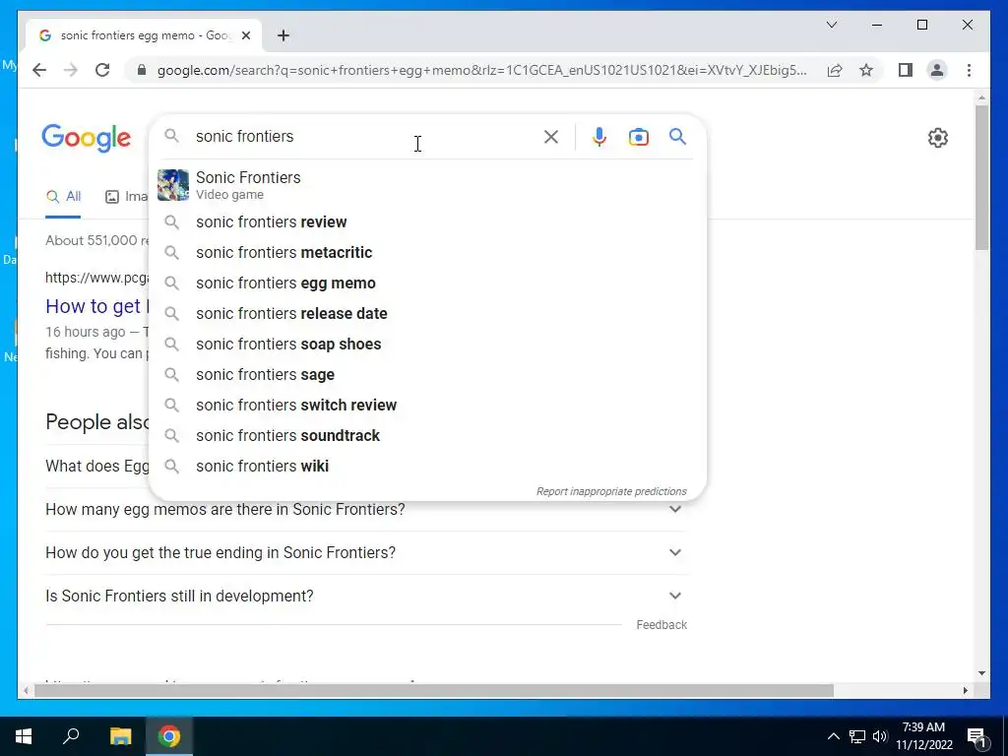This screenshot has height=756, width=1008.
Task: Choose suggestion sonic frontiers soap shoes
Action: [x=427, y=344]
